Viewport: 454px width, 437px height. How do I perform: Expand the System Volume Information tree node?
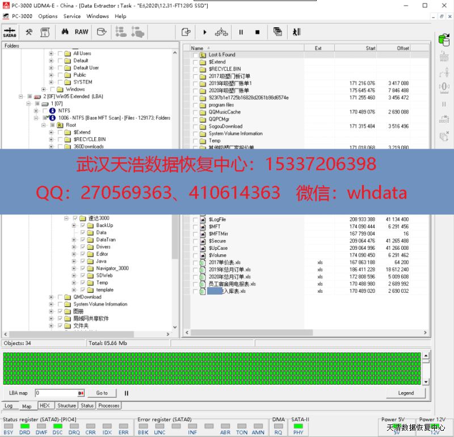tap(52, 304)
